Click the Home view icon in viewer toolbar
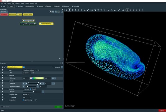Image resolution: width=166 pixels, height=112 pixels. (x=85, y=10)
